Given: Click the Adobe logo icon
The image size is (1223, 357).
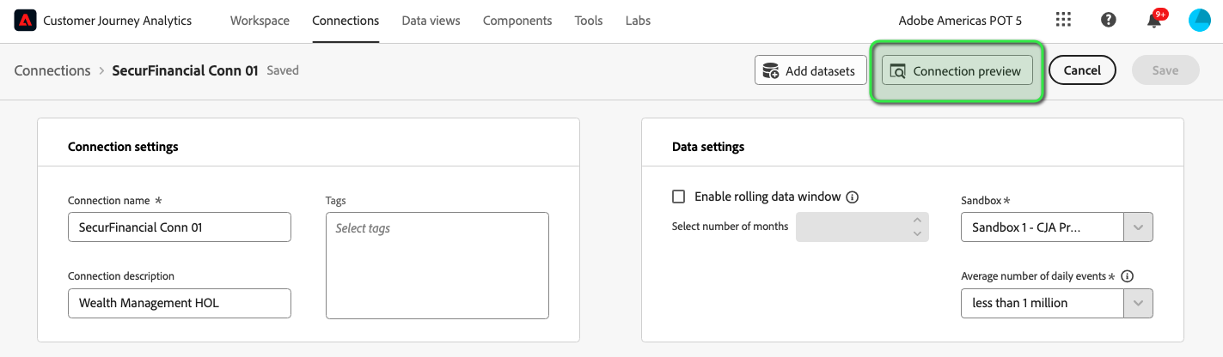Looking at the screenshot, I should (24, 21).
